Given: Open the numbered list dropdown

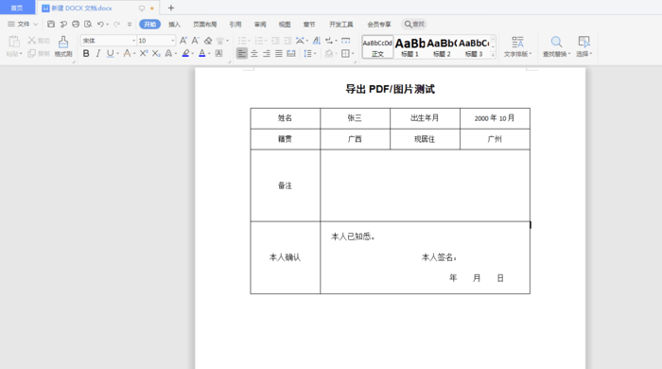Looking at the screenshot, I should click(266, 41).
